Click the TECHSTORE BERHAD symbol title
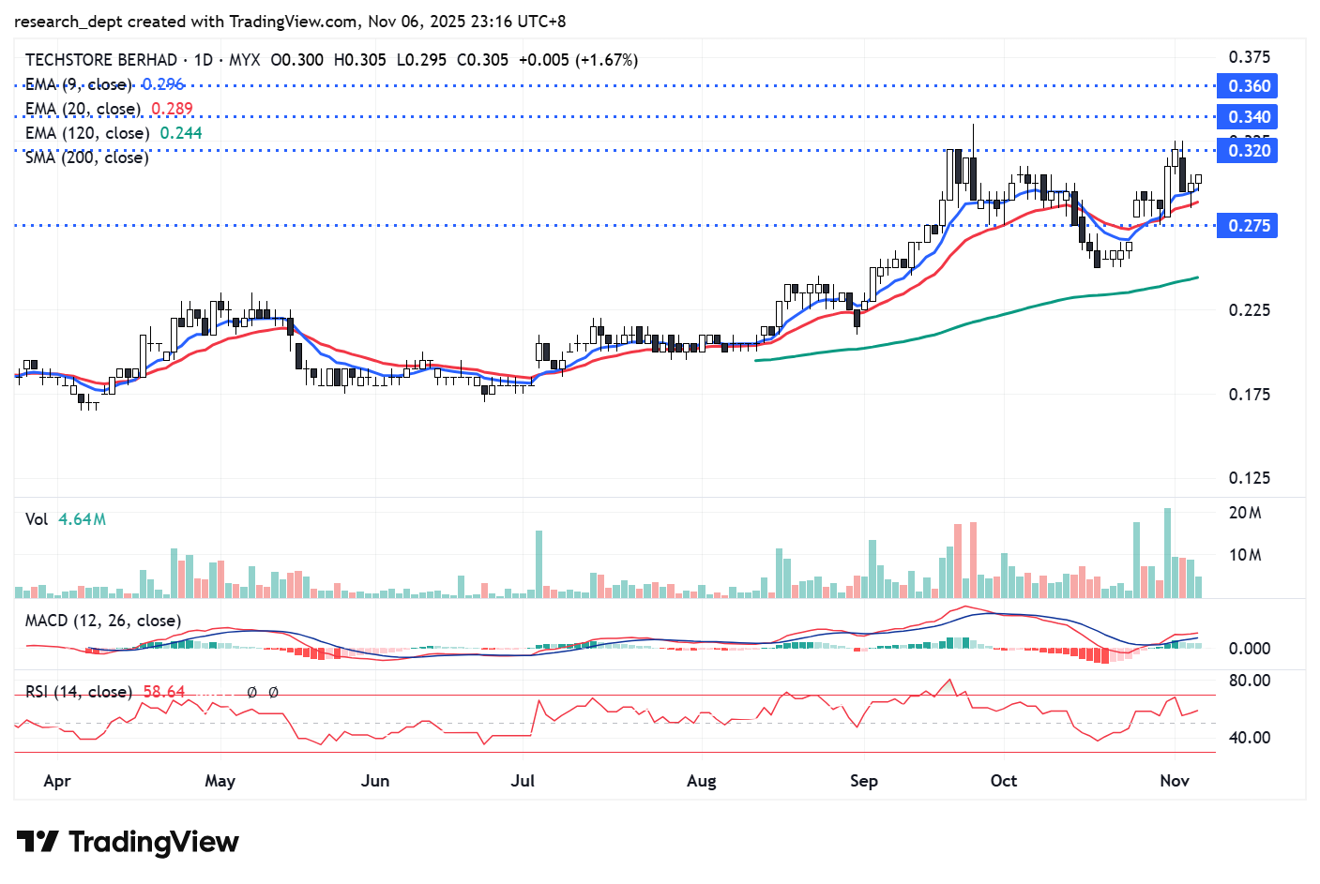Viewport: 1320px width, 884px height. (101, 60)
